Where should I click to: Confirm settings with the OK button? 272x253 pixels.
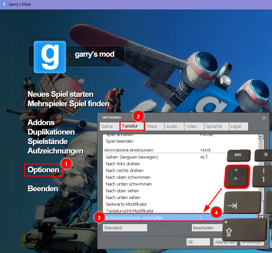tap(198, 242)
